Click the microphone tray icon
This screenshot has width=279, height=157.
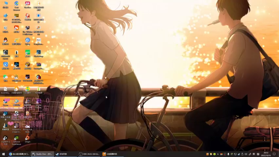tap(228, 154)
